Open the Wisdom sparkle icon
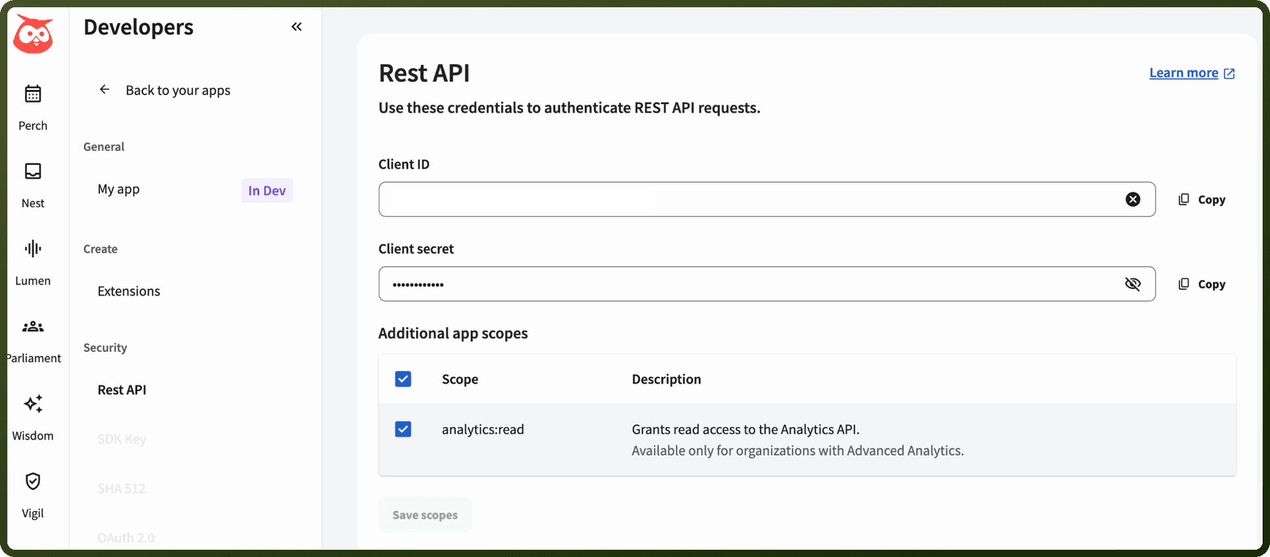The width and height of the screenshot is (1270, 557). [33, 404]
